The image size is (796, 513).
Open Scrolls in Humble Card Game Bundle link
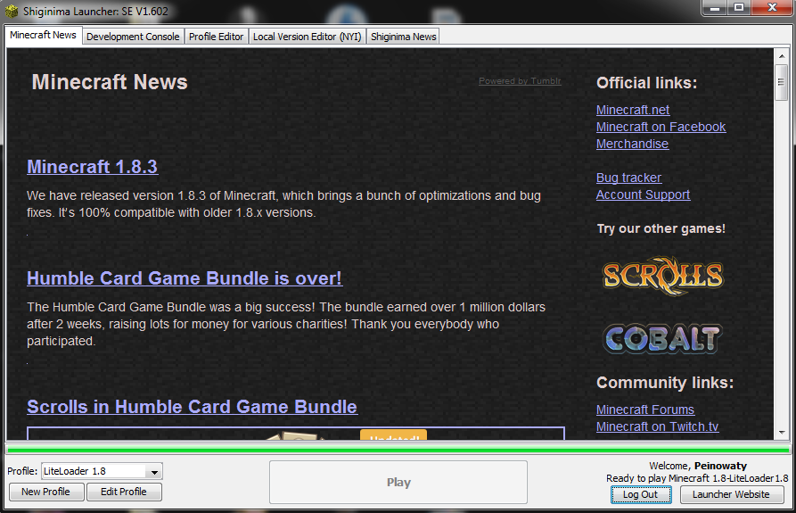pos(193,407)
